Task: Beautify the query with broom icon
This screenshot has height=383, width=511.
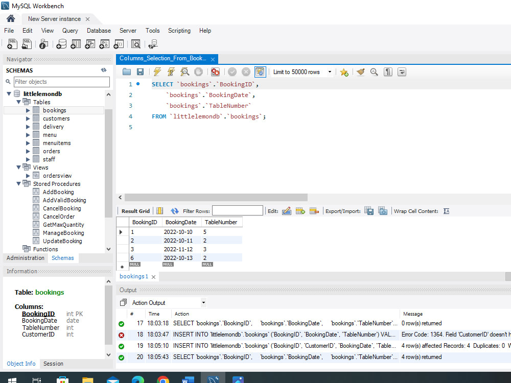Action: (x=359, y=71)
